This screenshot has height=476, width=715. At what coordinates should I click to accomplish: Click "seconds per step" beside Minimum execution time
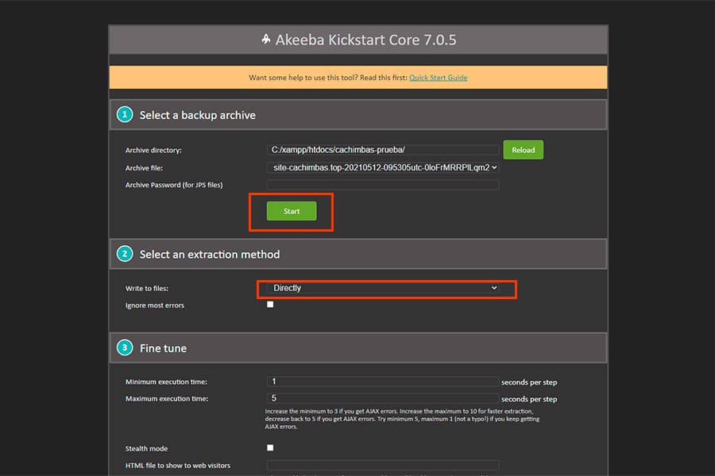(x=529, y=382)
